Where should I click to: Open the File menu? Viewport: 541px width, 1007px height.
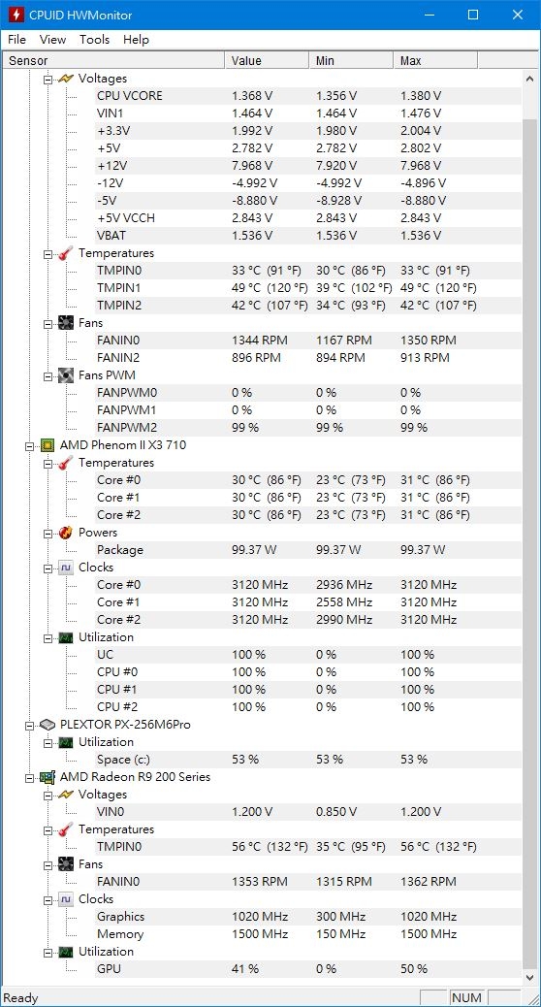pos(16,40)
